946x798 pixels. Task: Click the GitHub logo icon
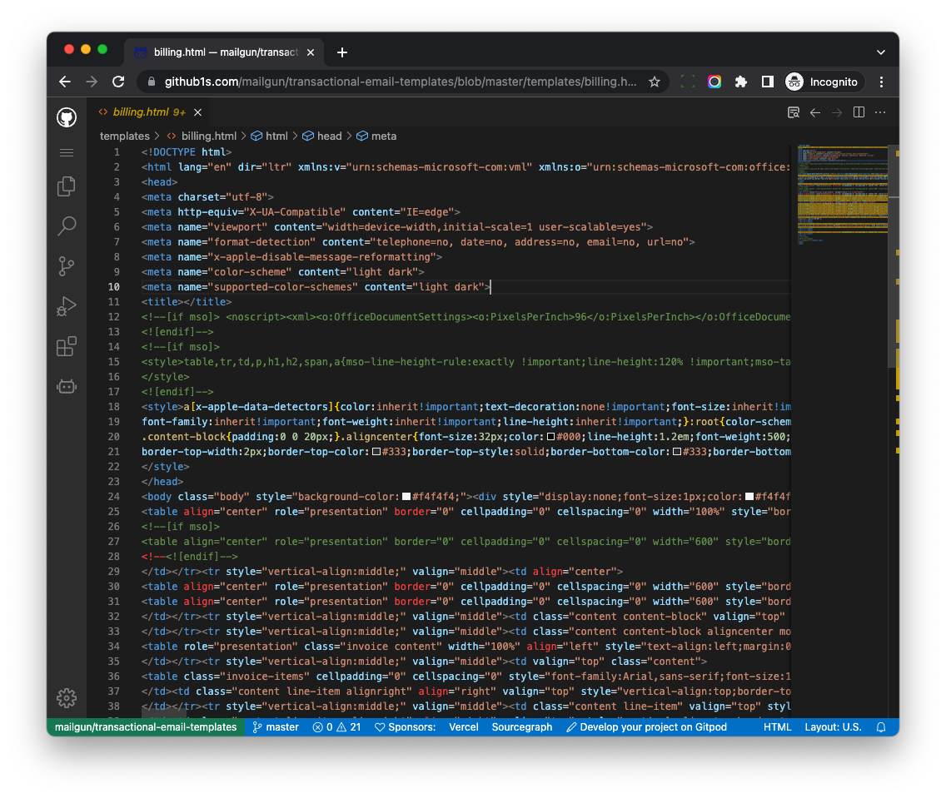click(x=67, y=116)
